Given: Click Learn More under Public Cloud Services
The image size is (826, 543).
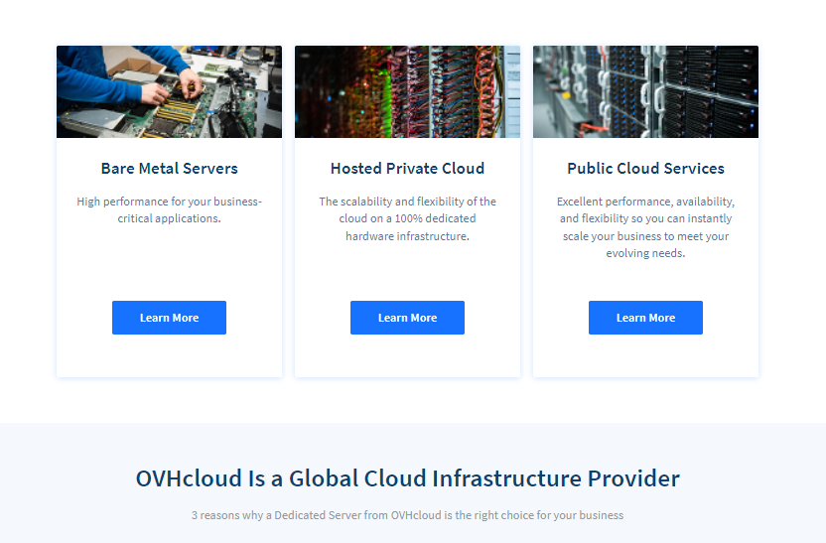Looking at the screenshot, I should pos(646,318).
